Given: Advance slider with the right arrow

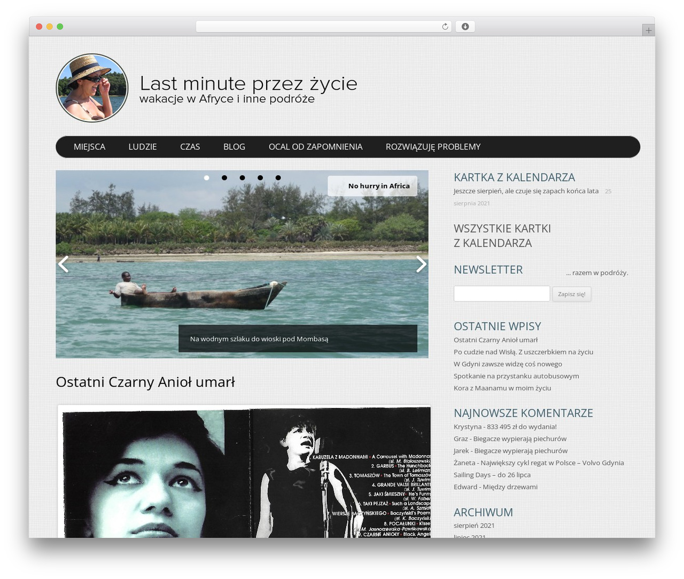Looking at the screenshot, I should click(x=421, y=264).
